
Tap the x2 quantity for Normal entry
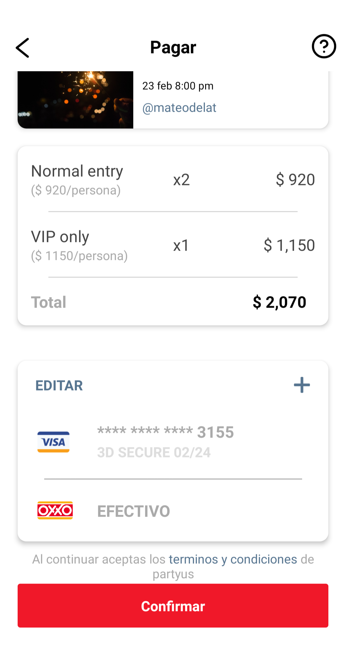pyautogui.click(x=181, y=180)
